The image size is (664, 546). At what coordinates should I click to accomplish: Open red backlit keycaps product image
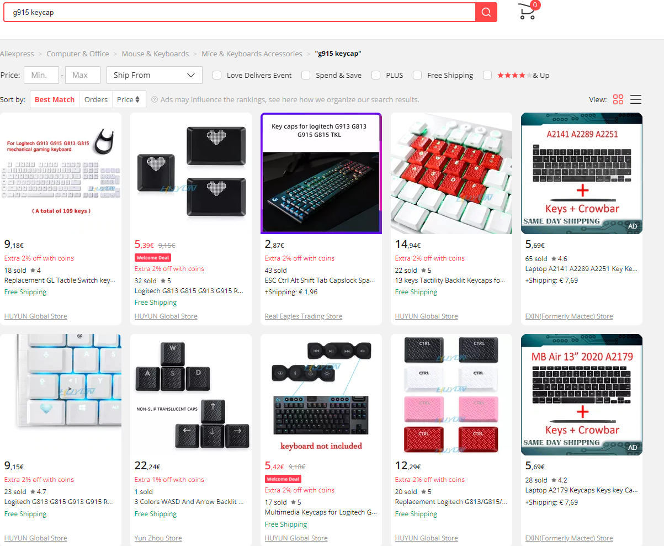point(451,173)
